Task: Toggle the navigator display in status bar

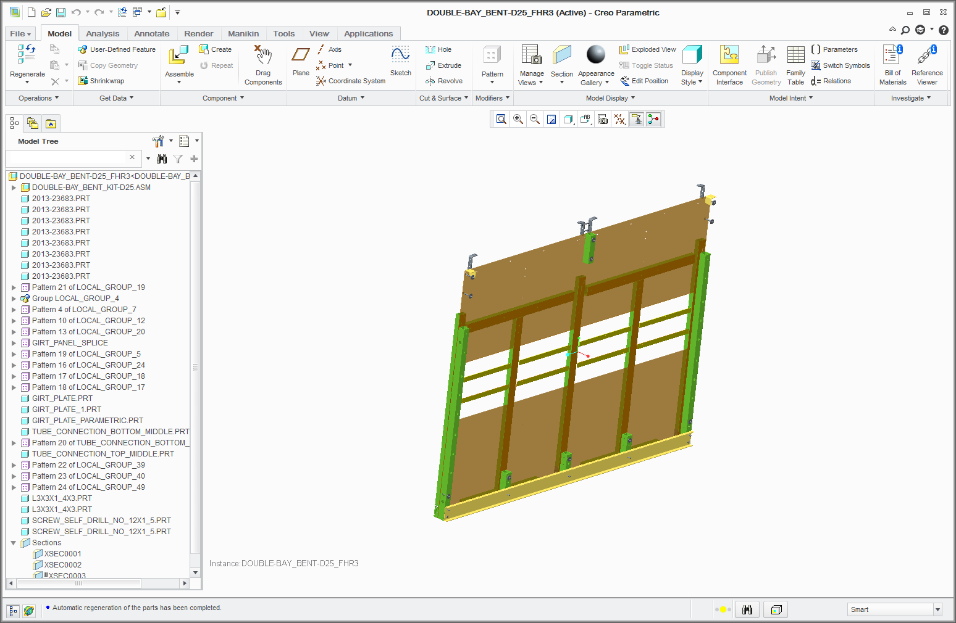Action: click(13, 611)
